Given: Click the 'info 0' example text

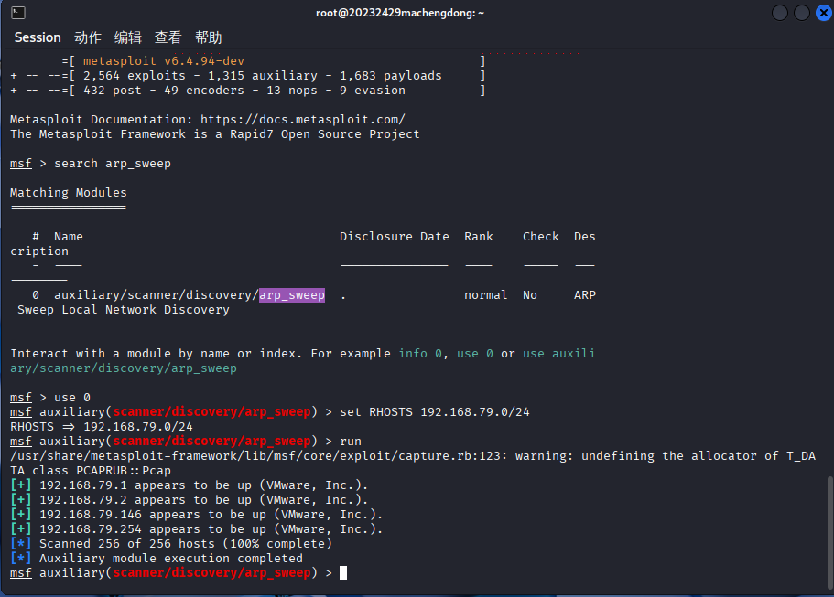Looking at the screenshot, I should click(x=420, y=354).
